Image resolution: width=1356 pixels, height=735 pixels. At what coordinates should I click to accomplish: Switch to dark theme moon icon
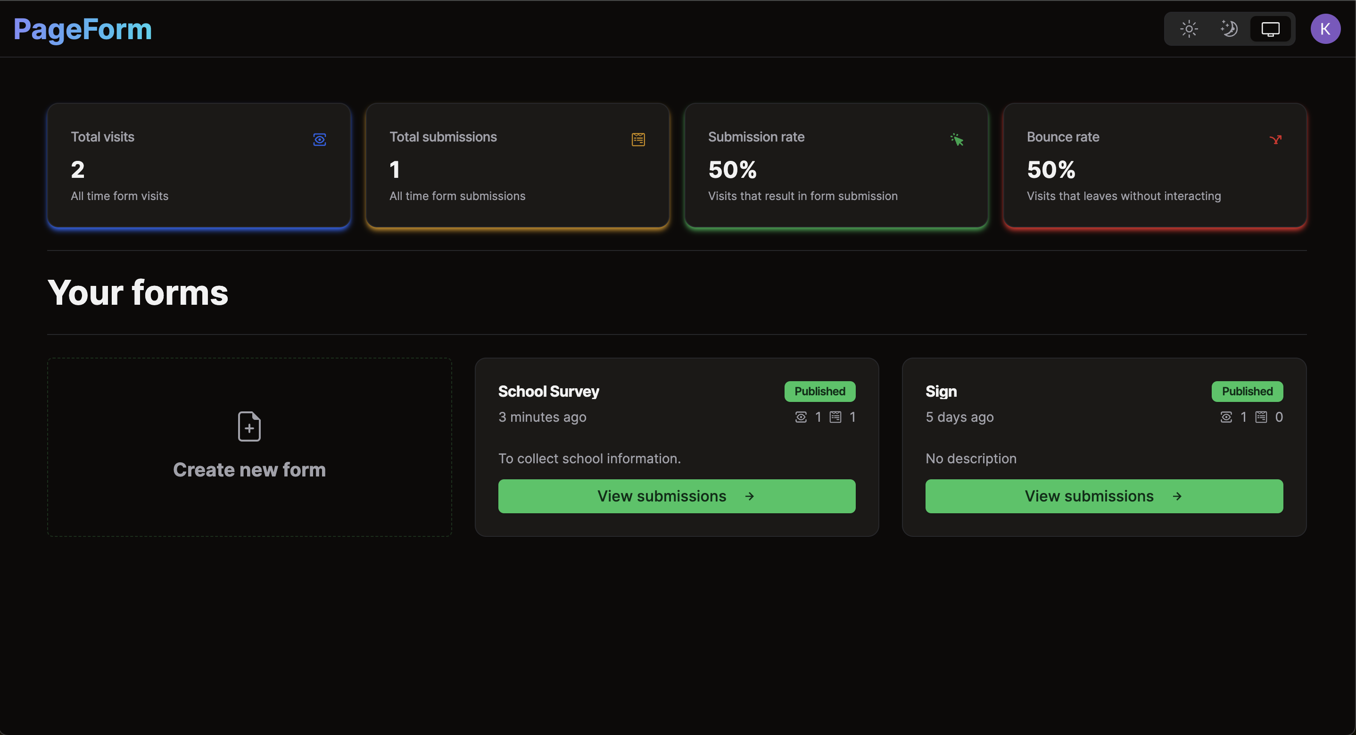point(1229,29)
